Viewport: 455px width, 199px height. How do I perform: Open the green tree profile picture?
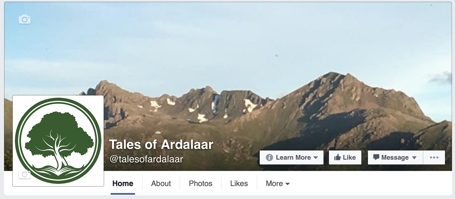pos(58,141)
